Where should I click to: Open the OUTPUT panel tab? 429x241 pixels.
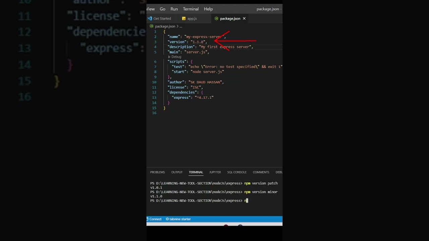177,172
